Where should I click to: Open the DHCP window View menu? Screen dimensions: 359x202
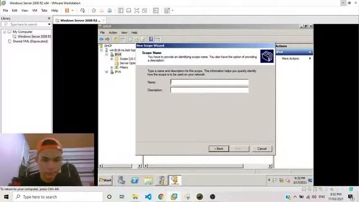pyautogui.click(x=124, y=33)
